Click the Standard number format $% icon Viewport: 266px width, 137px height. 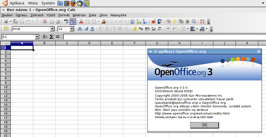[147, 29]
